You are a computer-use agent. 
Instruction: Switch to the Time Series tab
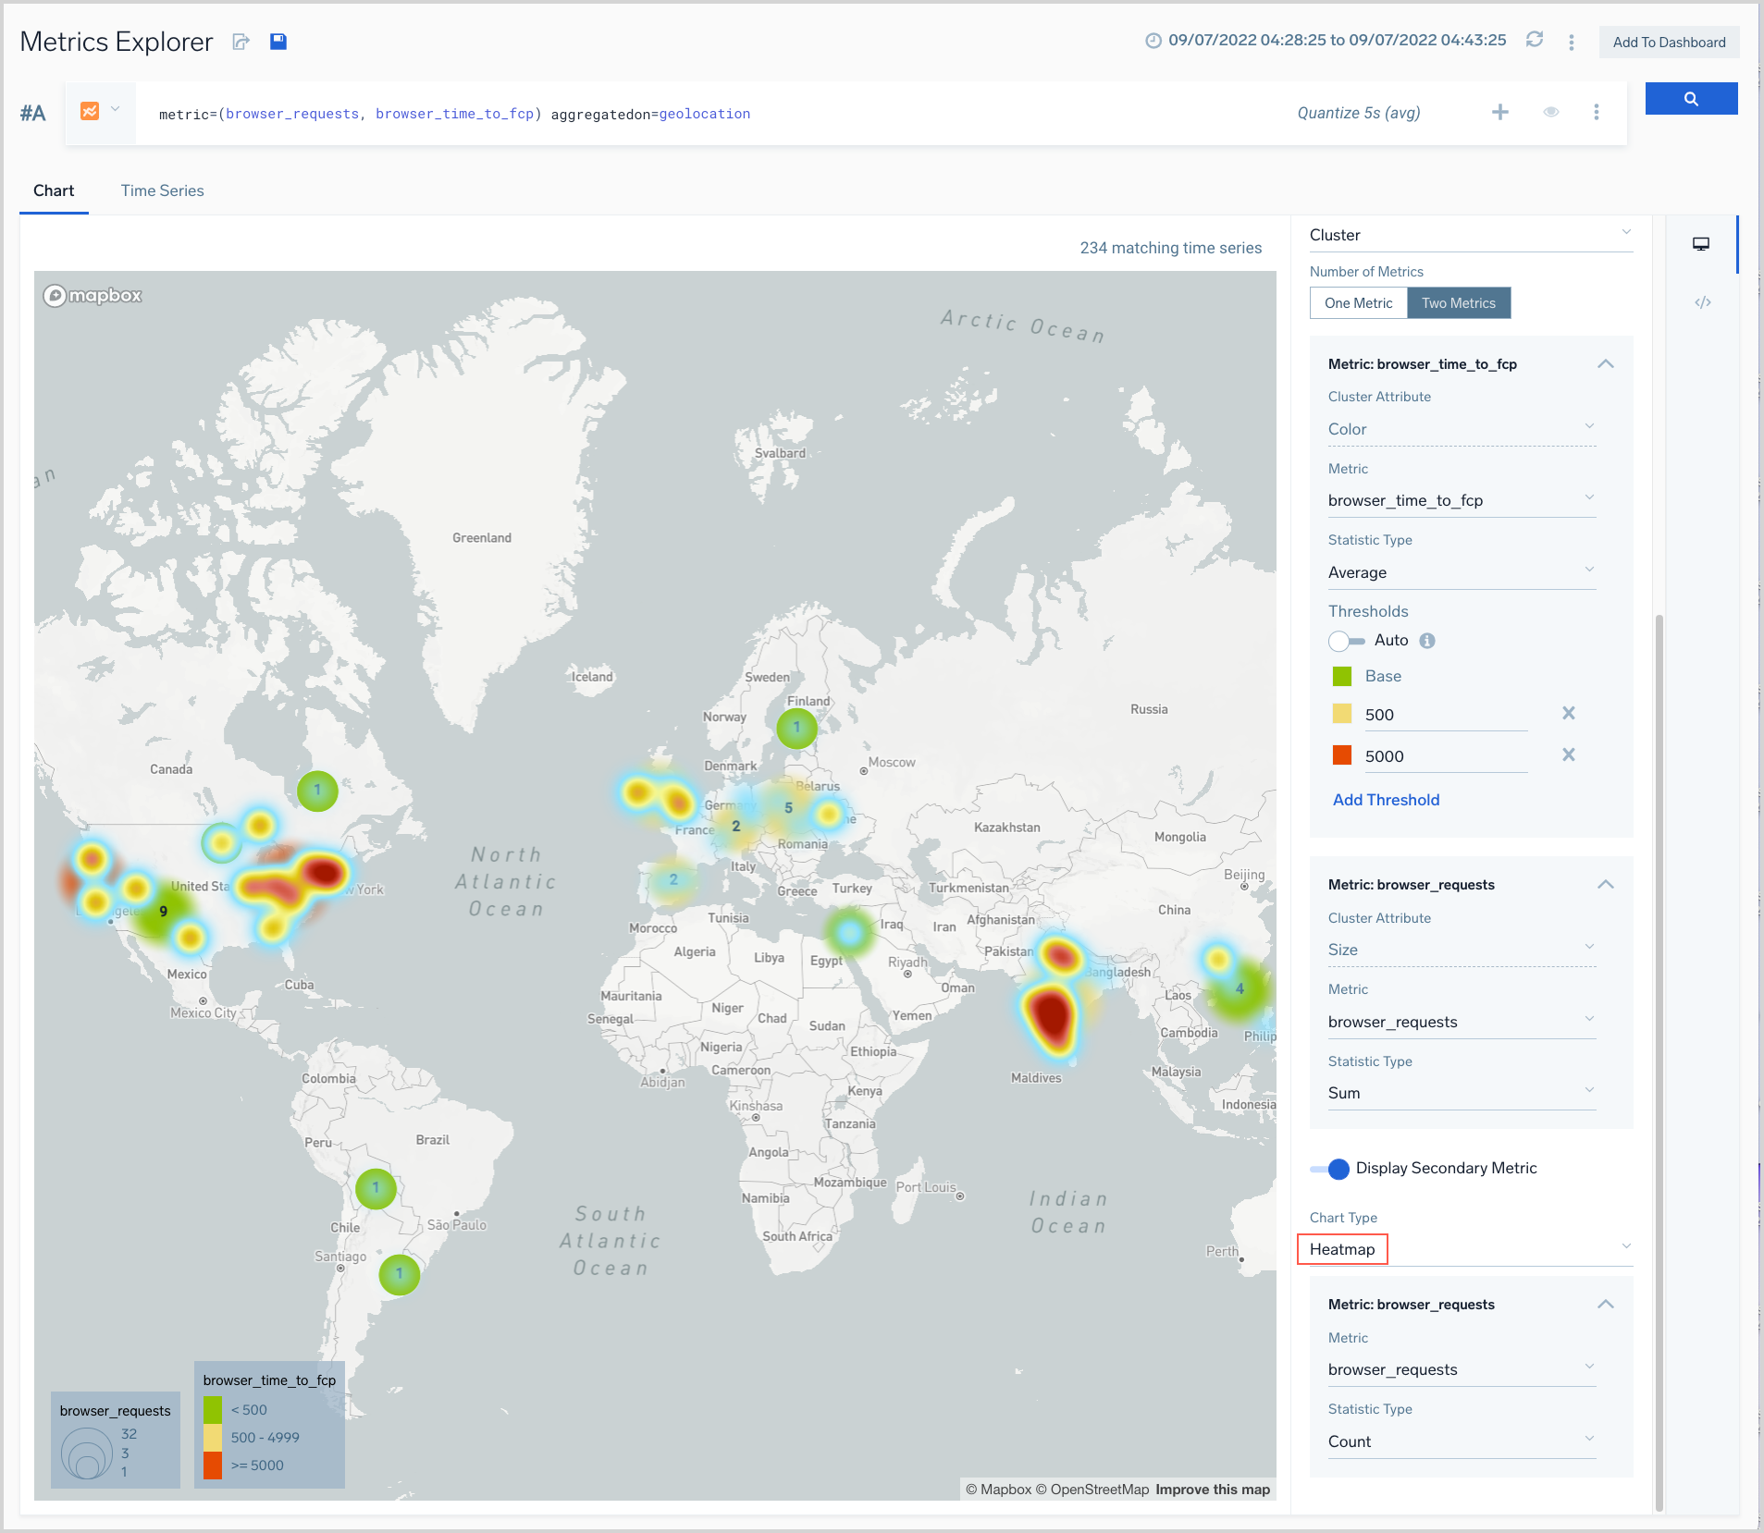(162, 190)
